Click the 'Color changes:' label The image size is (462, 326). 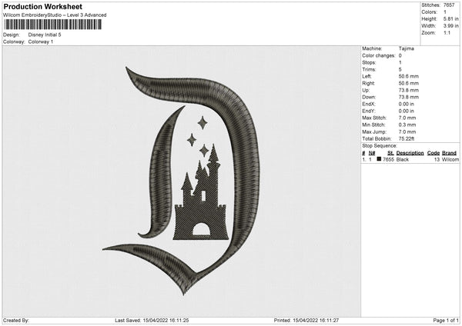379,55
